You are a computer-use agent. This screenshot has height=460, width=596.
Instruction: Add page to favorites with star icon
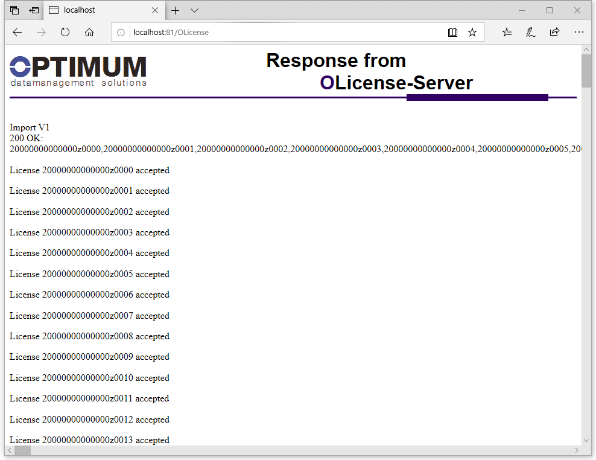tap(472, 33)
